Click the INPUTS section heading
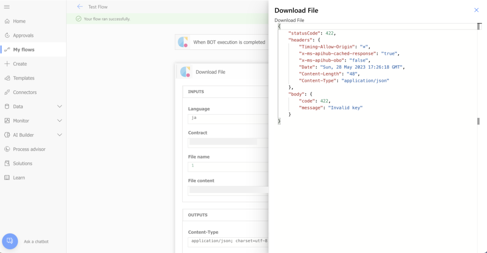The width and height of the screenshot is (487, 253). coord(196,92)
